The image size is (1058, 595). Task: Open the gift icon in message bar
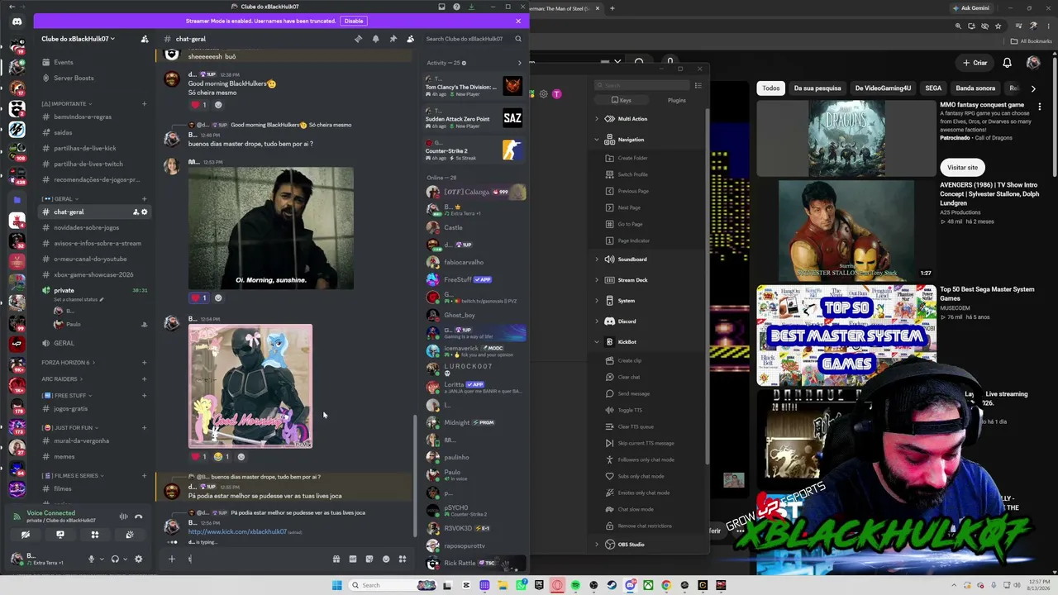[336, 559]
